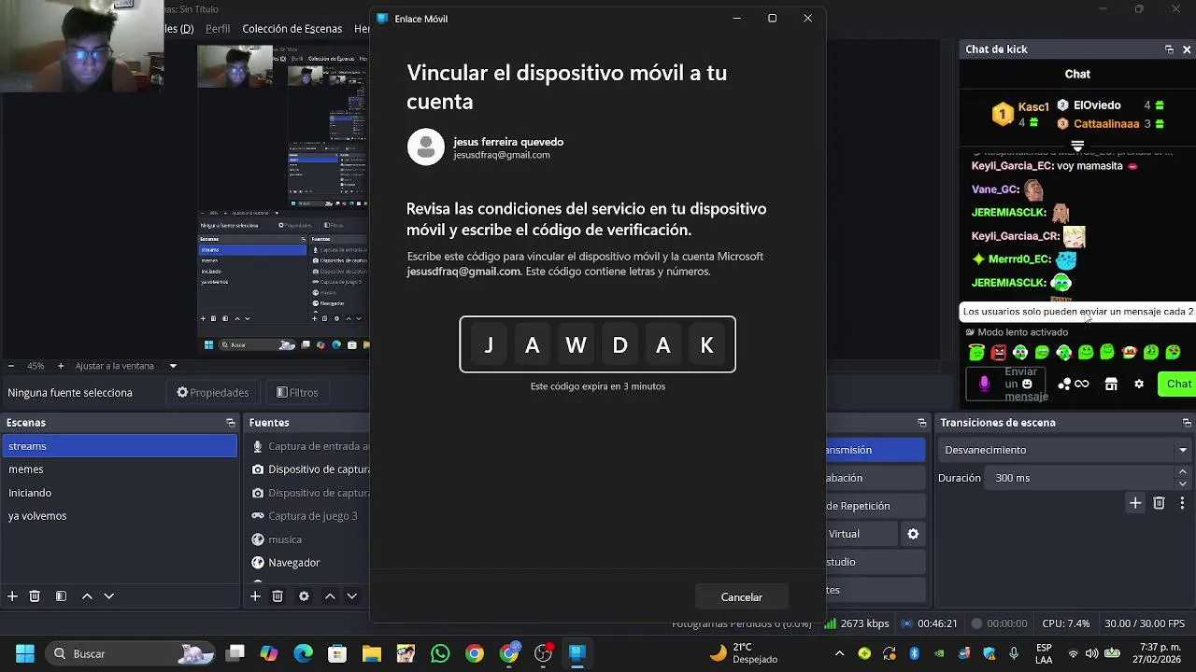Image resolution: width=1196 pixels, height=672 pixels.
Task: Click the verification code box JAWDAK
Action: 598,344
